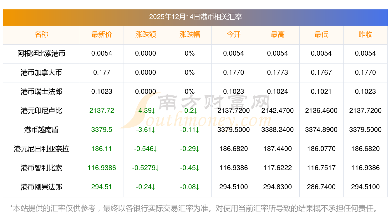The image size is (391, 218).
Task: Click the low value 186.0770
Action: pyautogui.click(x=321, y=149)
